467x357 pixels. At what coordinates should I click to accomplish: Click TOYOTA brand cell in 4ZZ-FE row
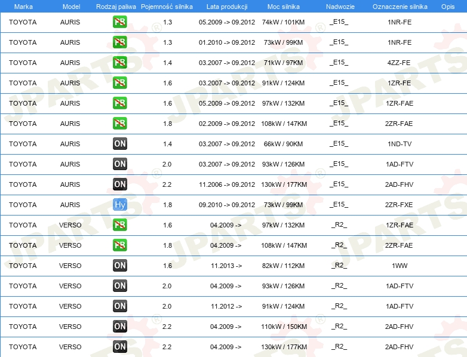click(23, 63)
